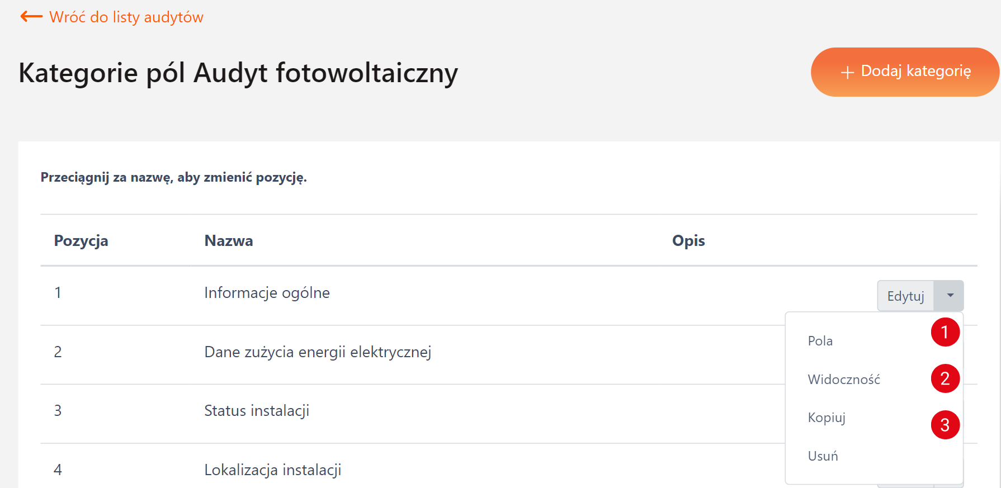This screenshot has height=488, width=1001.
Task: Click the orange back arrow icon
Action: click(31, 17)
